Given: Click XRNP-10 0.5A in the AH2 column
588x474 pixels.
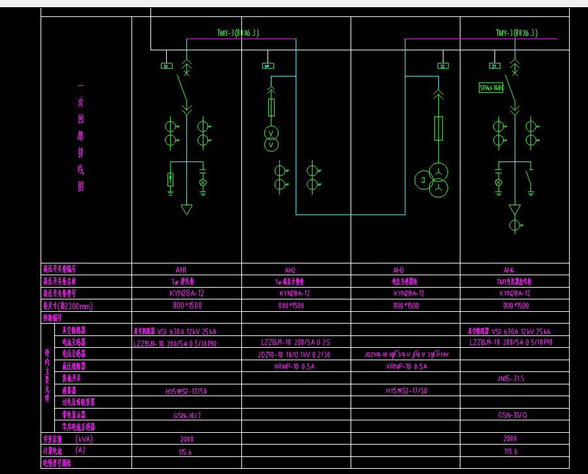Looking at the screenshot, I should 294,367.
